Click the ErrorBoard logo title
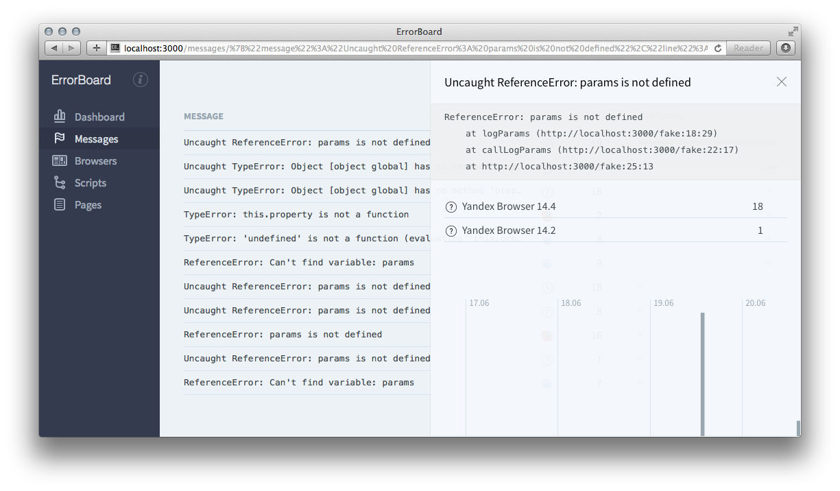This screenshot has height=491, width=840. 81,80
